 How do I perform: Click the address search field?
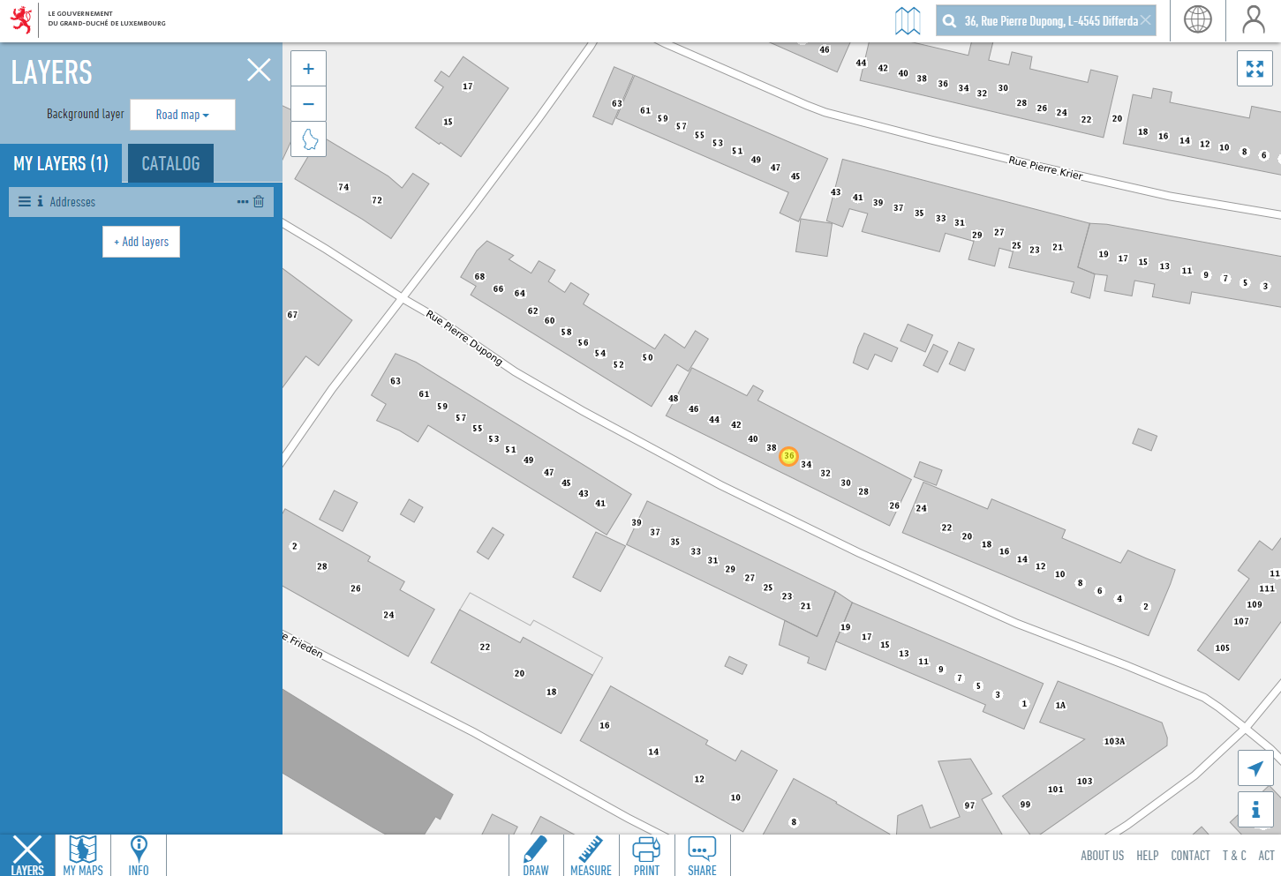click(x=1049, y=20)
